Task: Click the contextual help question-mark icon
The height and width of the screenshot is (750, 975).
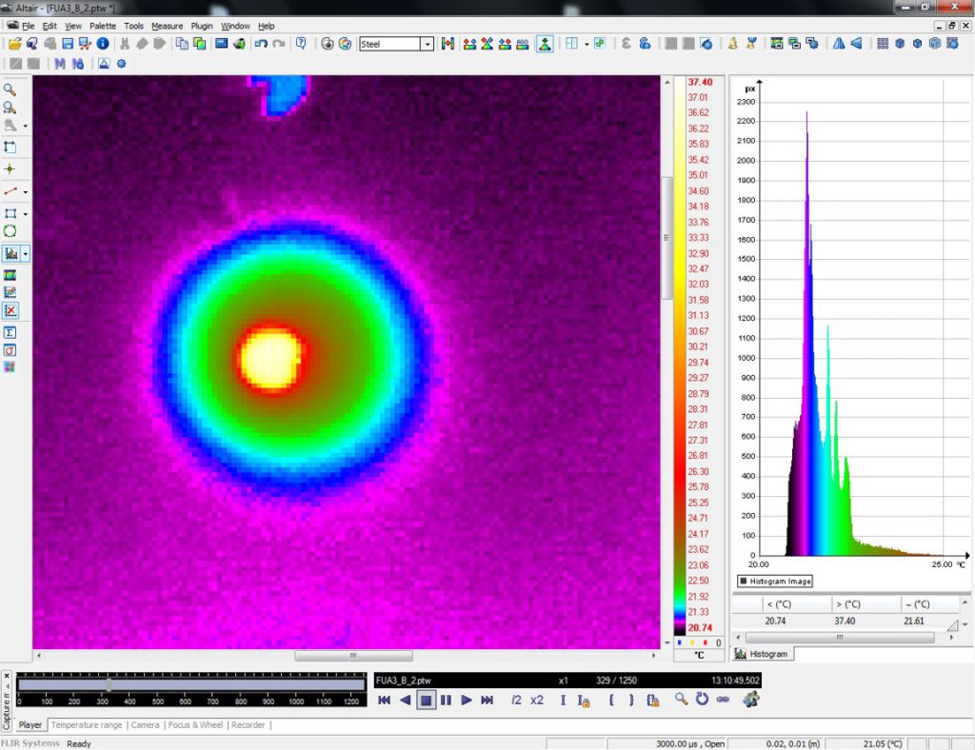Action: click(303, 43)
